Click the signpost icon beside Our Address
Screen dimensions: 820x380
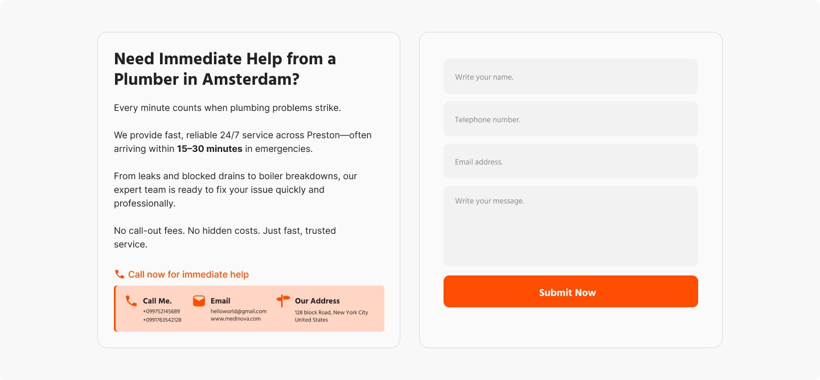pyautogui.click(x=283, y=300)
